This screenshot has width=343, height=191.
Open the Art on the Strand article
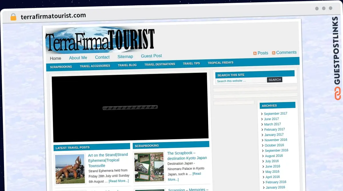coord(108,160)
